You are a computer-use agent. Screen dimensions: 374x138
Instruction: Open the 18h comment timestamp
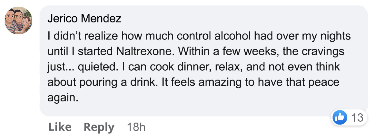coord(136,127)
